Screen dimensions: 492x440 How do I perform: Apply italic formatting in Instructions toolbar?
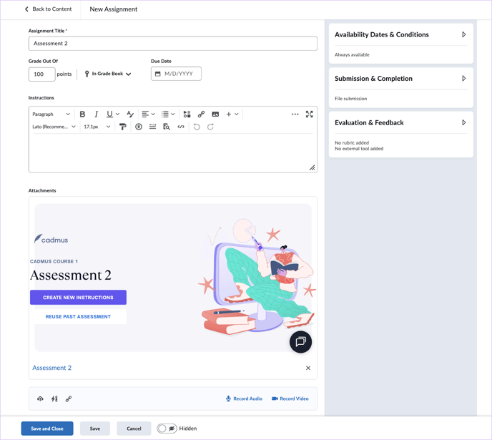[x=96, y=114]
